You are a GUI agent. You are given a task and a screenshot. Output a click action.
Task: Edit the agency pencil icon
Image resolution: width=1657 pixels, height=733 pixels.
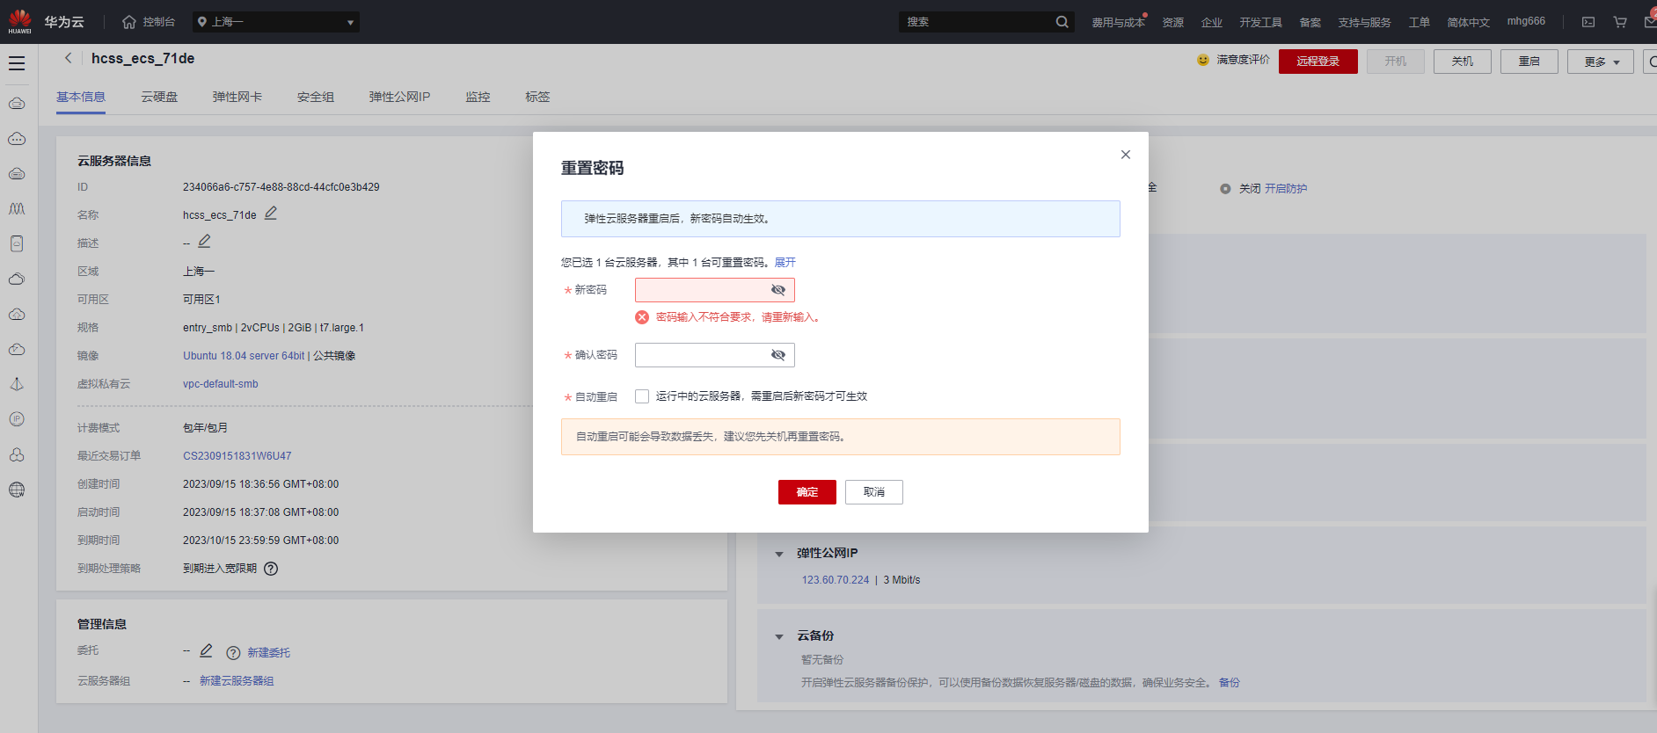(206, 650)
